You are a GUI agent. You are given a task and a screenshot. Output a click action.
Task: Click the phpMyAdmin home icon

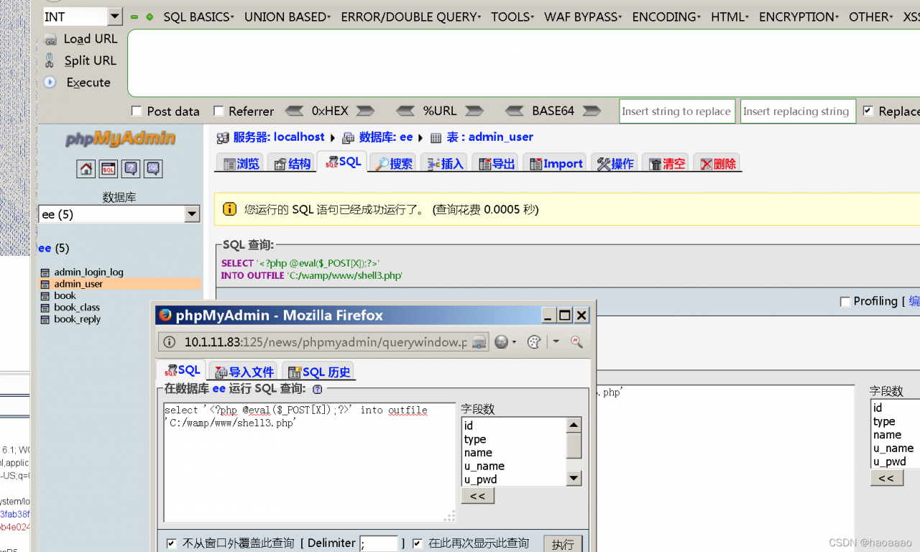[x=86, y=169]
